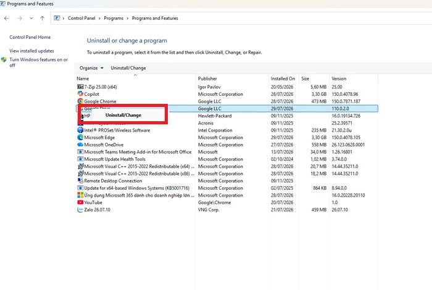
Task: Select Microsoft Update Health Tools entry
Action: point(115,159)
